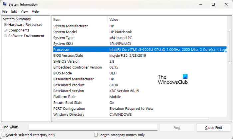
Task: Select the BIOS Version/Date row
Action: (x=80, y=56)
